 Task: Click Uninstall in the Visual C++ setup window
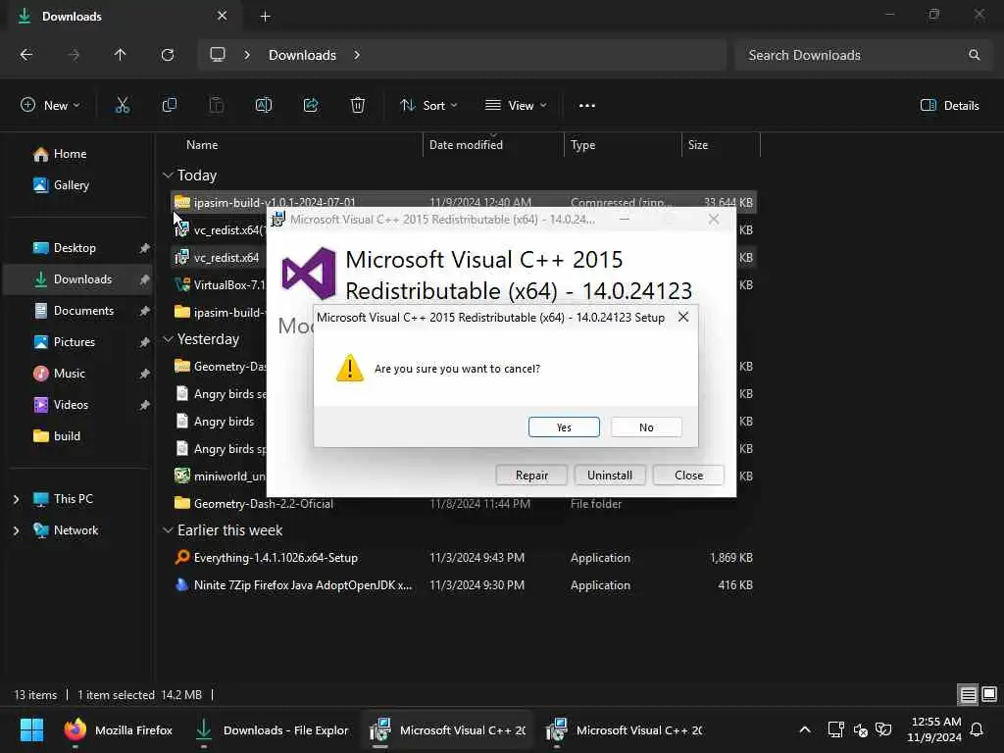610,476
